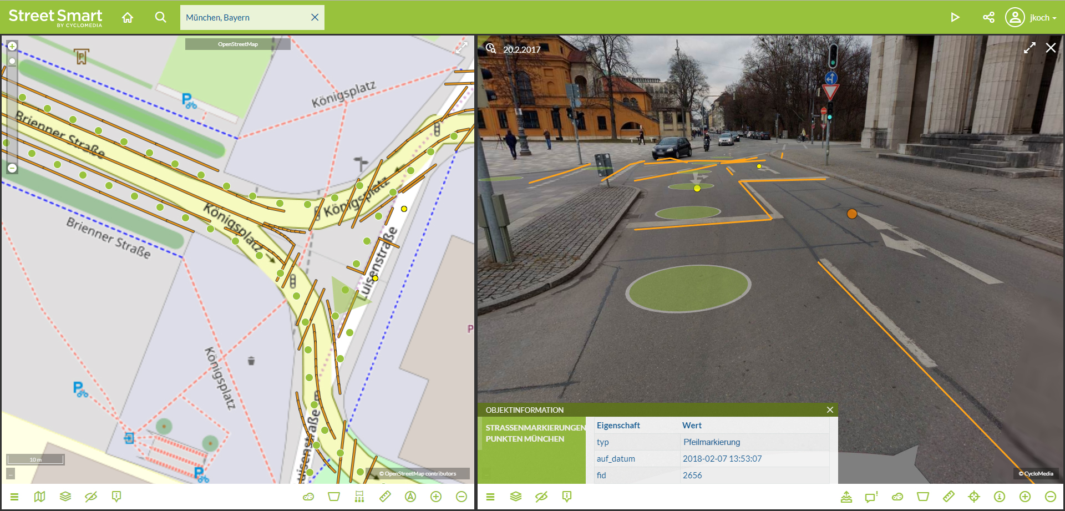Select the map polygon selection tool
Screen dimensions: 1065x511
click(334, 497)
